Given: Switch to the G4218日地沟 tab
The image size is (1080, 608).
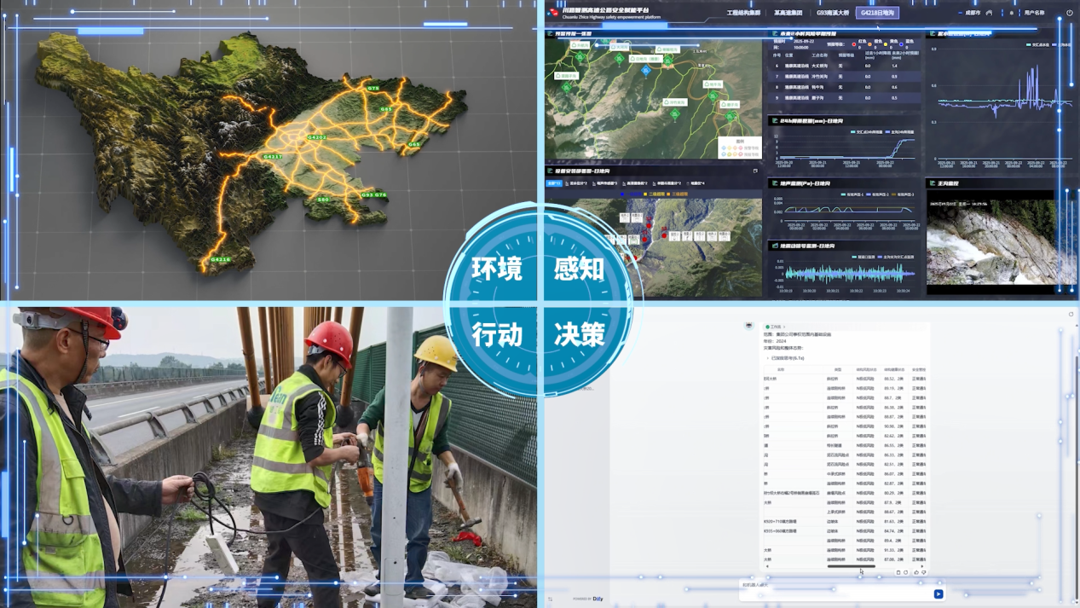Looking at the screenshot, I should coord(877,13).
